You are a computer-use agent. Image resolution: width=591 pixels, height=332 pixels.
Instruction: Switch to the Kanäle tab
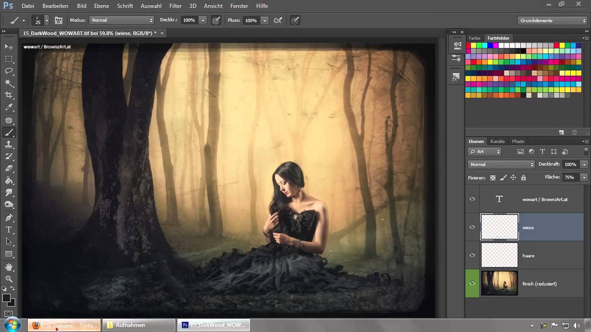[497, 141]
